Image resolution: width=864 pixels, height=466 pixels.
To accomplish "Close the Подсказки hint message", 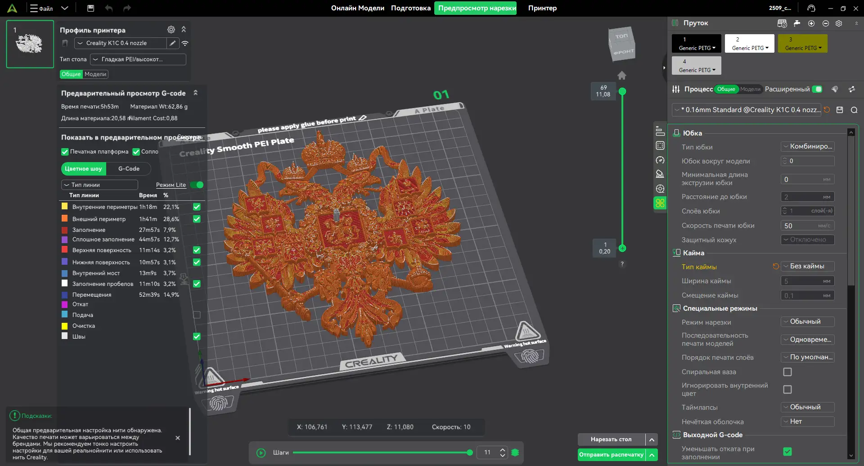I will [x=178, y=438].
